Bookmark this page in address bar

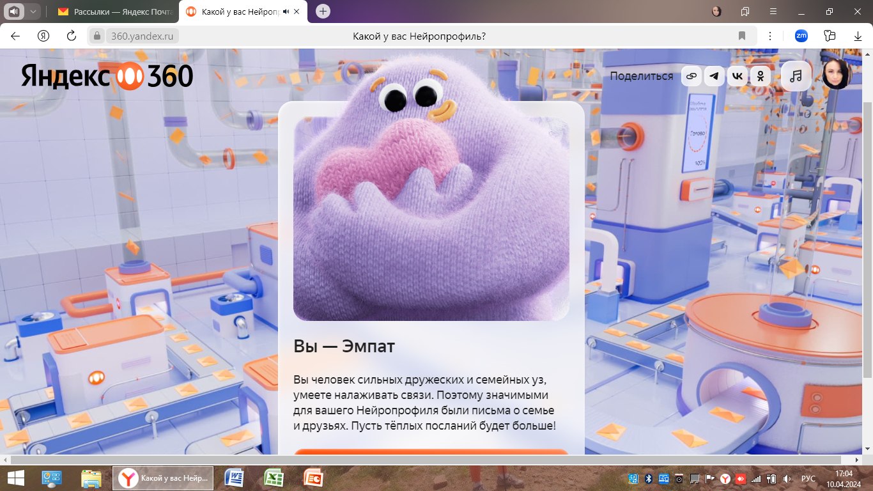tap(742, 36)
